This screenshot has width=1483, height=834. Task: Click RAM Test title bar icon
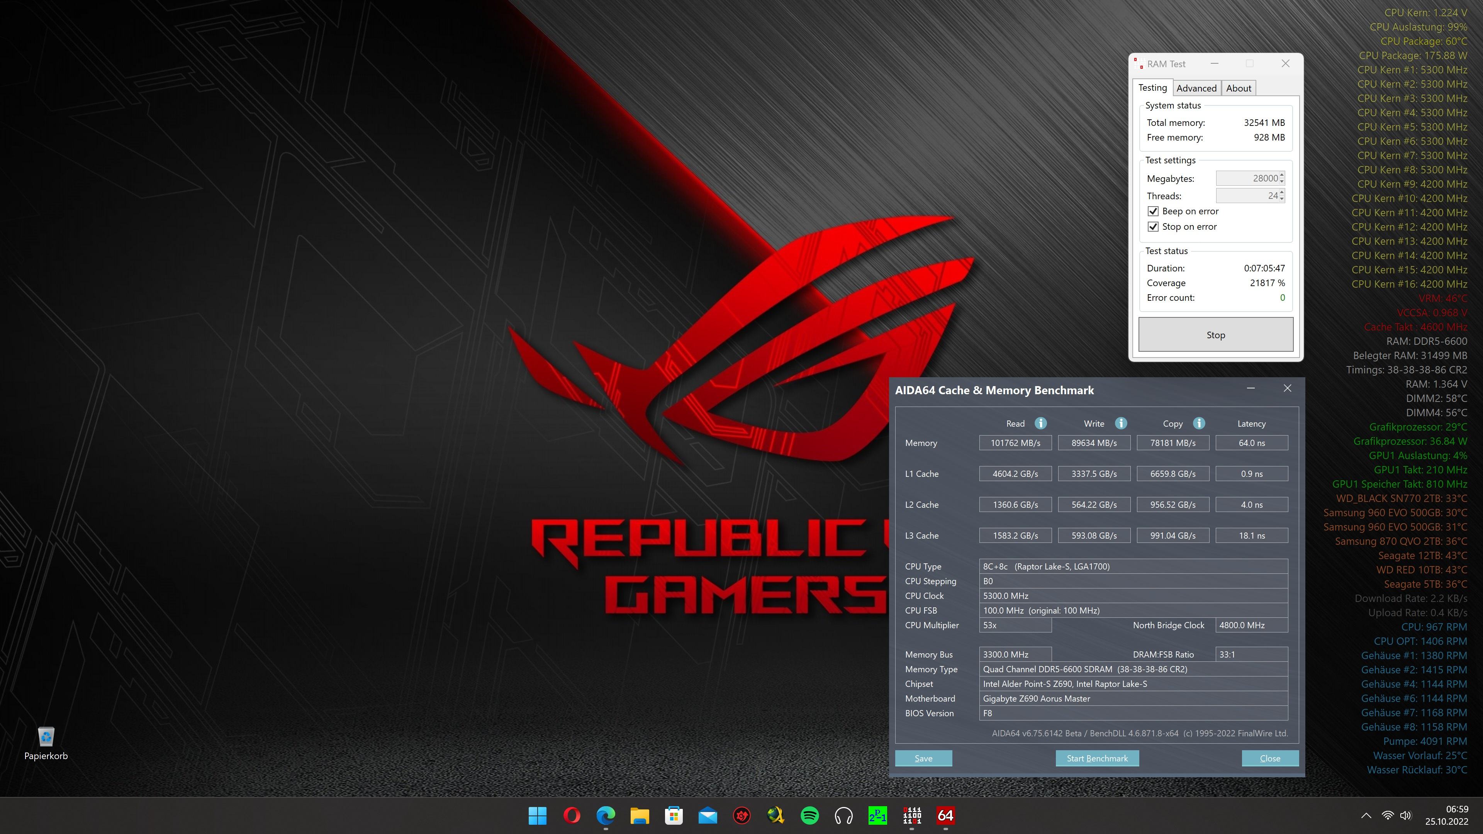1138,64
